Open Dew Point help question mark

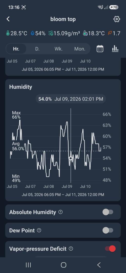pyautogui.click(x=39, y=230)
